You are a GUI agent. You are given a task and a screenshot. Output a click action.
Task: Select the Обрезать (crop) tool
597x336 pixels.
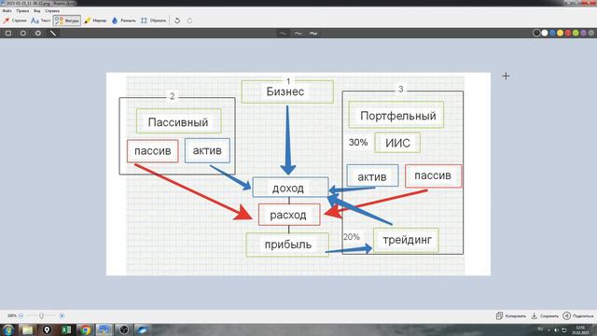pos(153,21)
